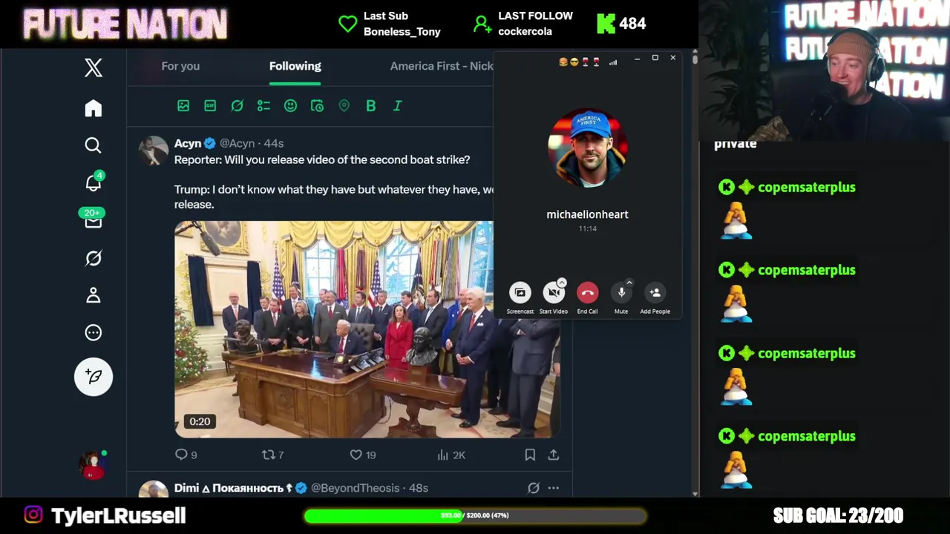Click the @Acyn handle
Screen dimensions: 950x534
[x=237, y=143]
